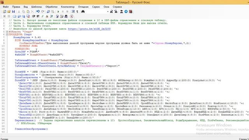The image size is (249, 140).
Task: Paste from clipboard using the toolbar icon
Action: 28,11
